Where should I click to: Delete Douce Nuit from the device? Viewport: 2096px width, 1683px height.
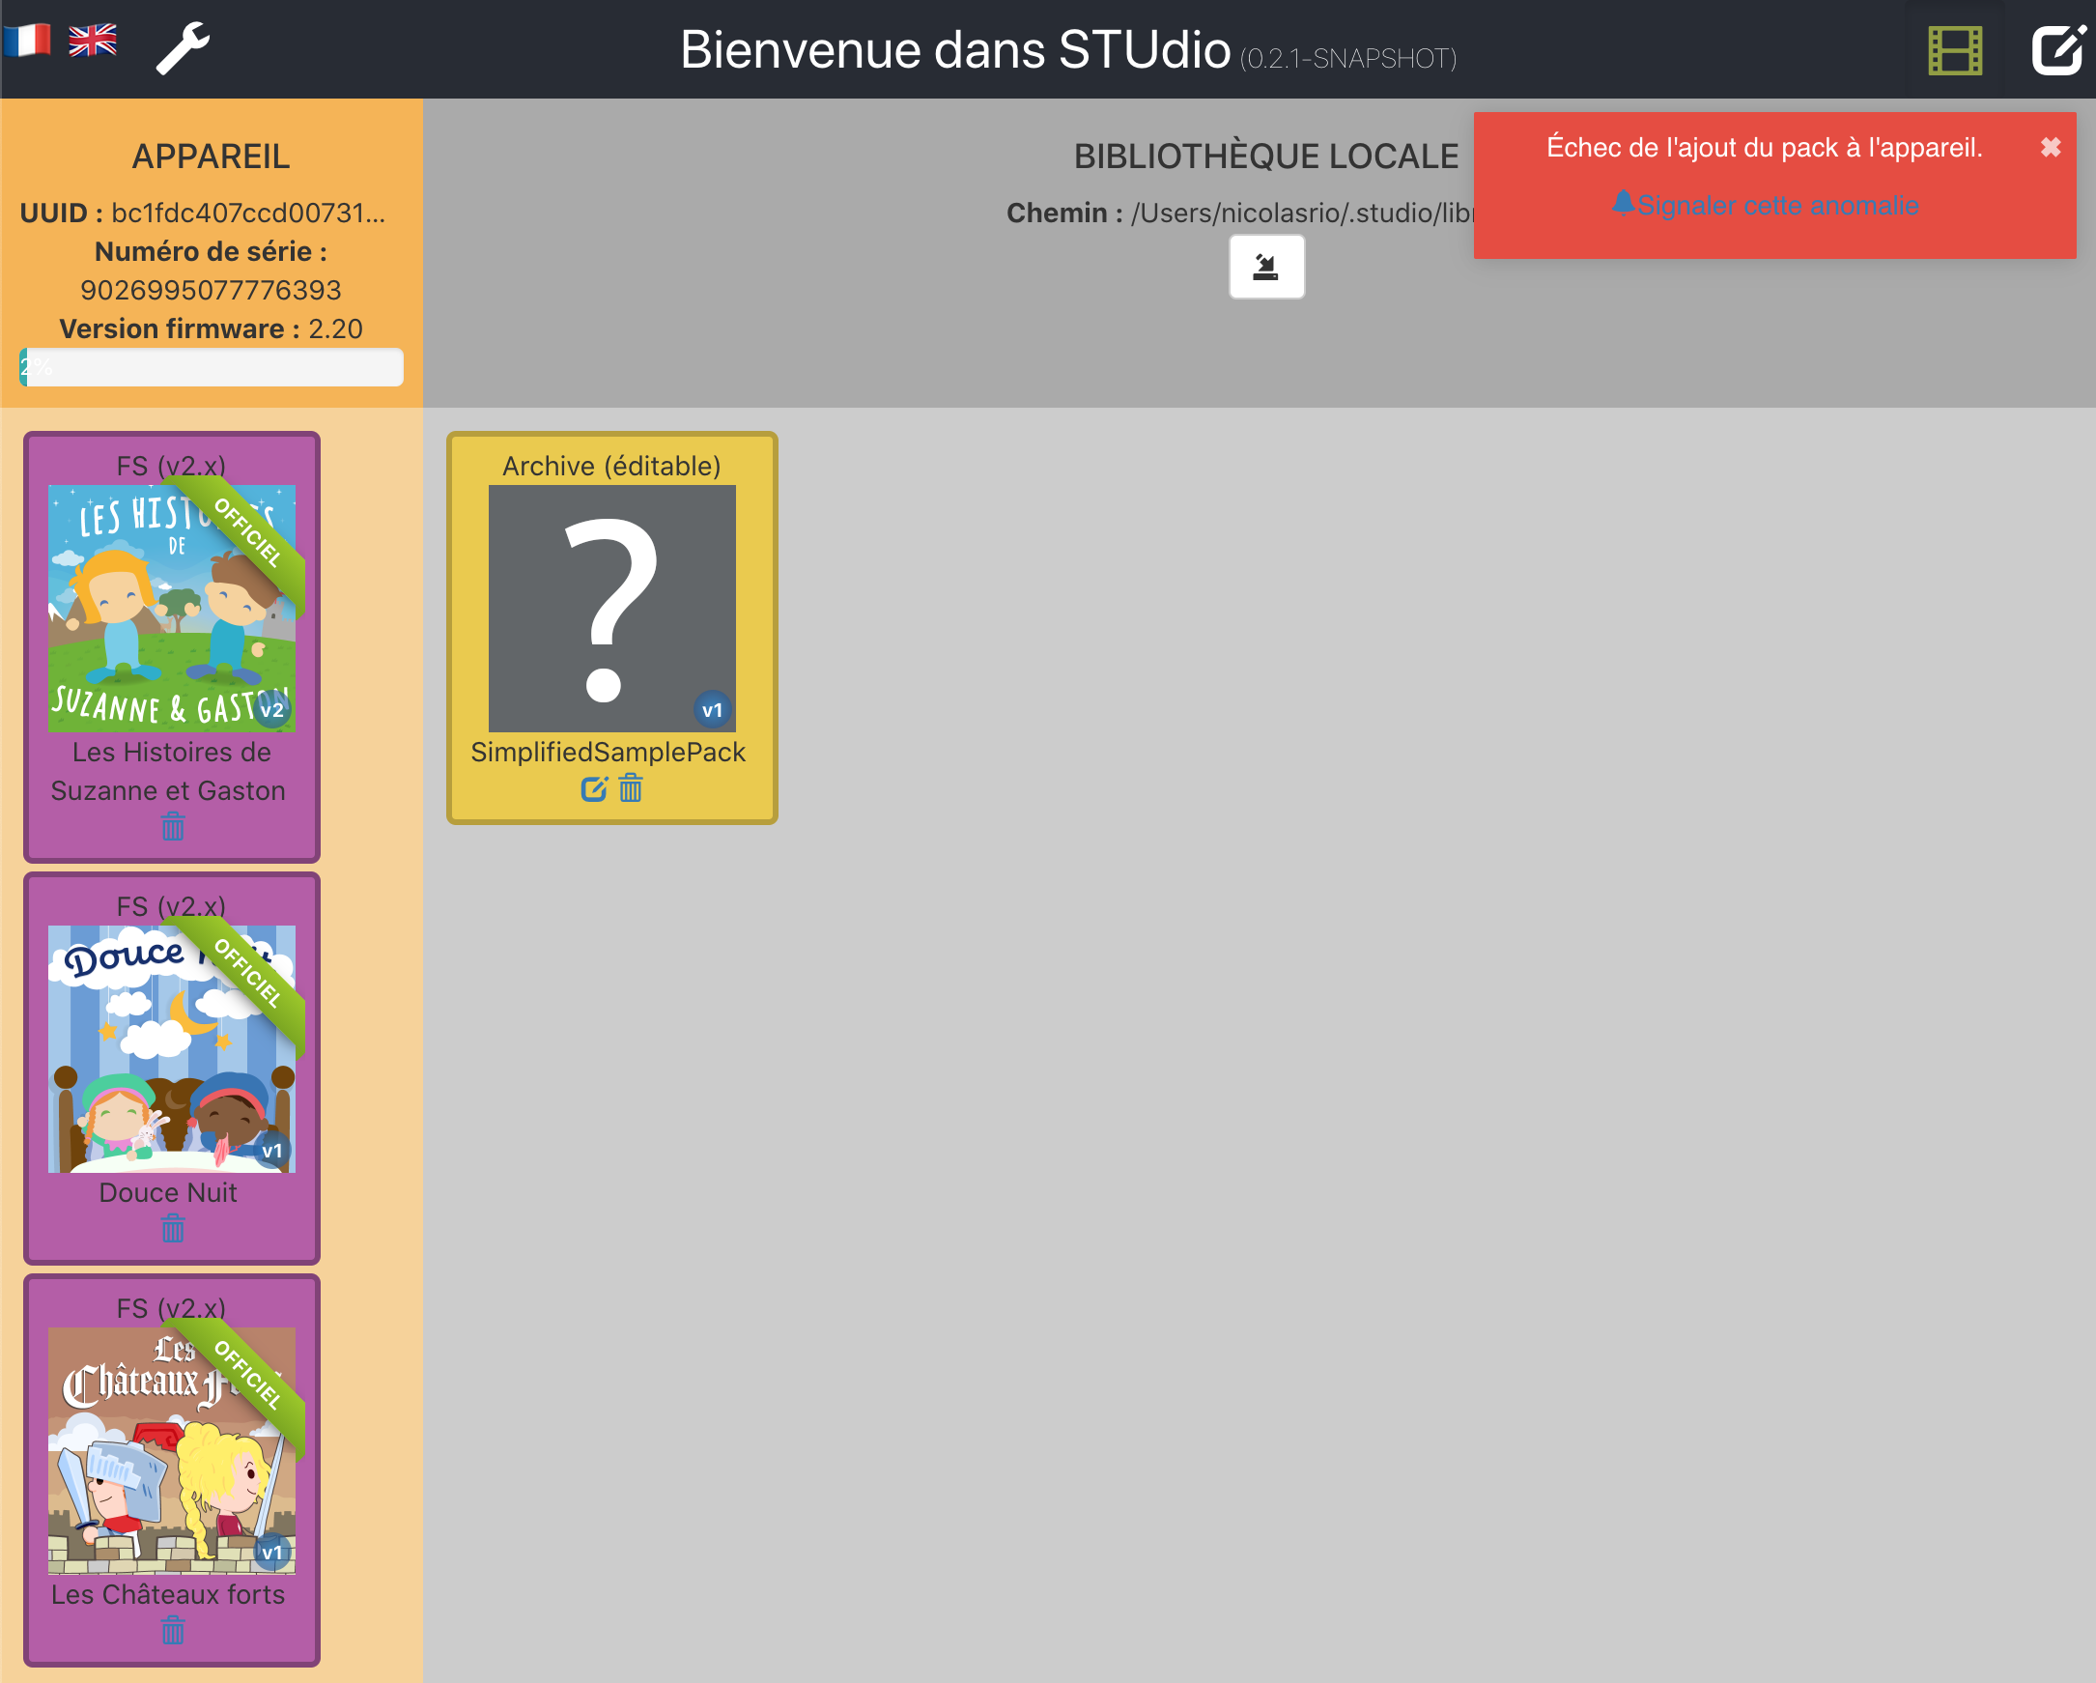tap(171, 1230)
